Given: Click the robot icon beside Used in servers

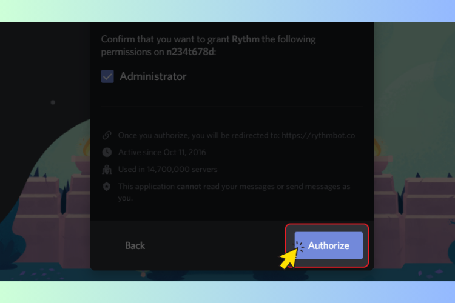Looking at the screenshot, I should [107, 169].
